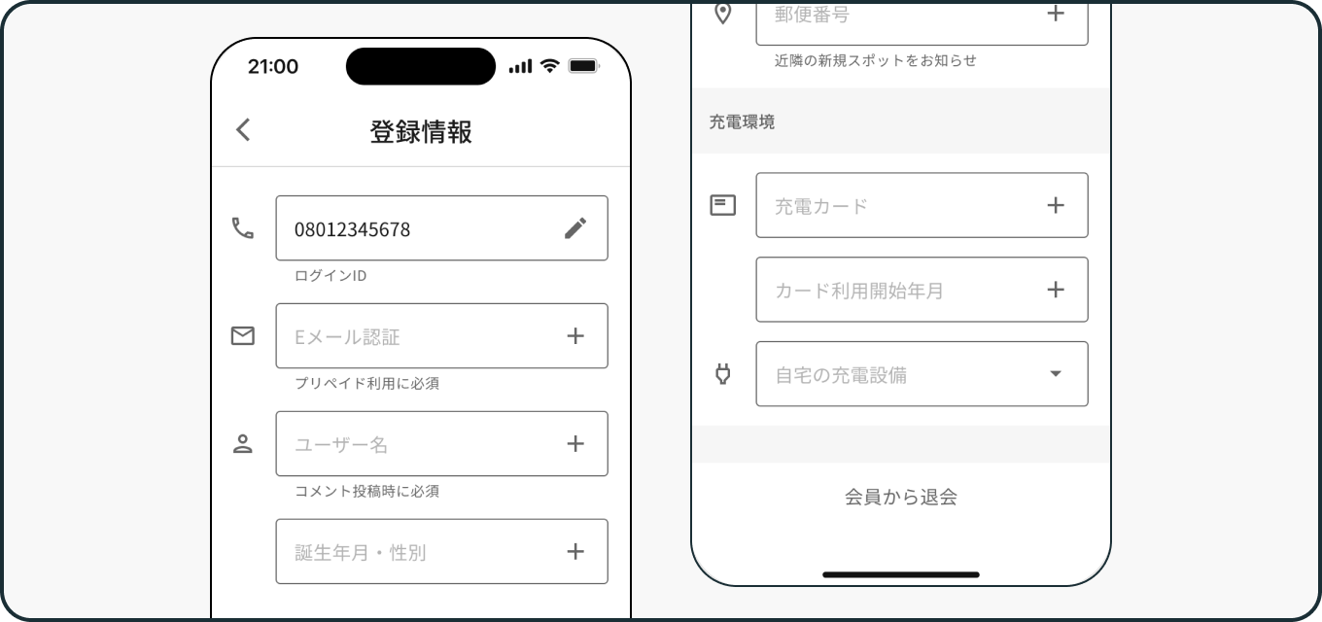Click the charging card icon
This screenshot has width=1322, height=622.
click(722, 205)
